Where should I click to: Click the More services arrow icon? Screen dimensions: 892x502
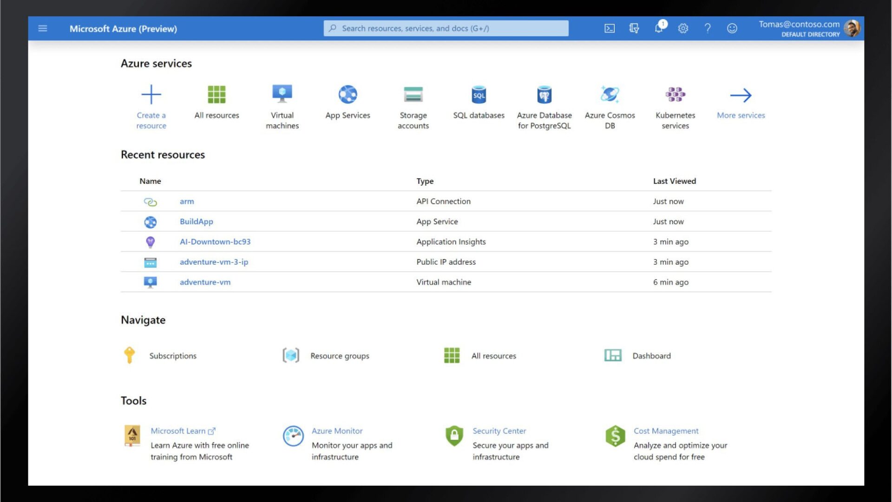(741, 95)
